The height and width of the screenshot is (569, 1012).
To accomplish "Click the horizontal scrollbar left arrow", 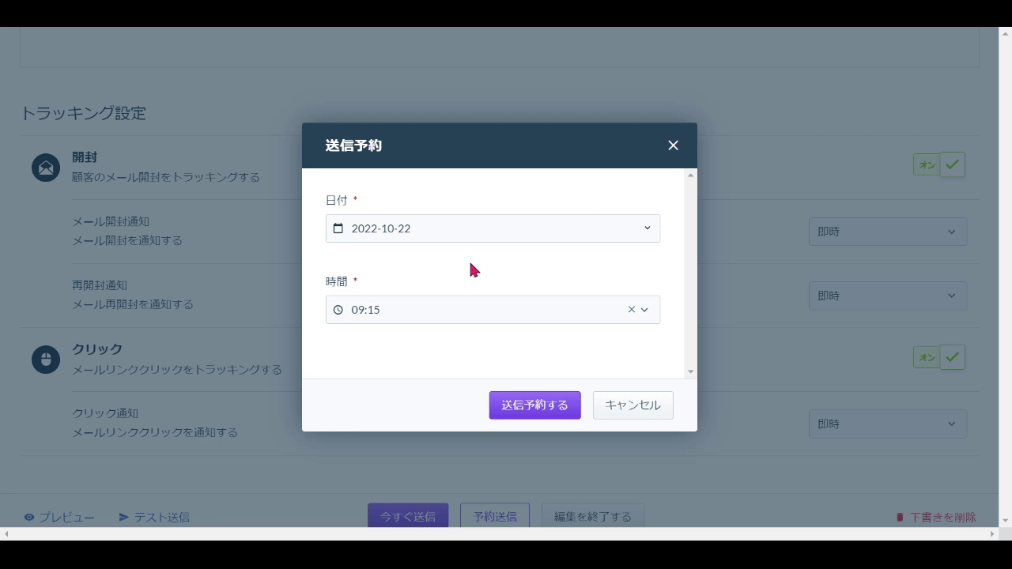I will (x=6, y=534).
